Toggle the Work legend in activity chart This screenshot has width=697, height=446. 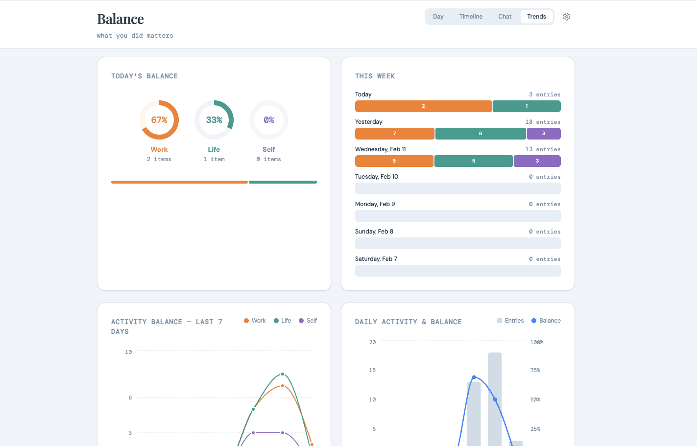255,321
